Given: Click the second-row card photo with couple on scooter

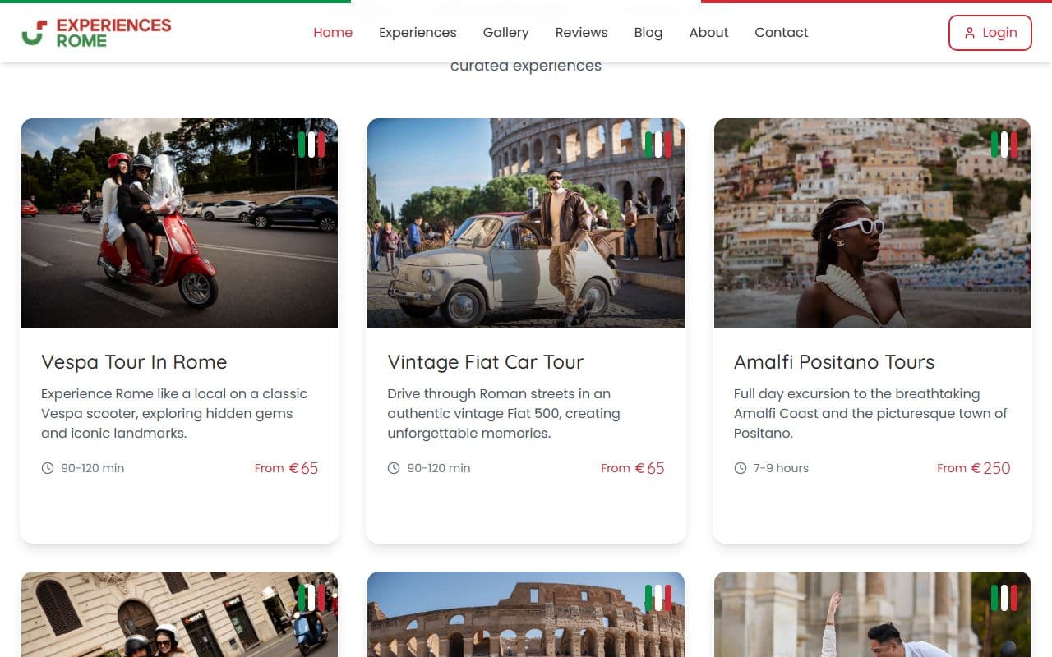Looking at the screenshot, I should [x=179, y=614].
